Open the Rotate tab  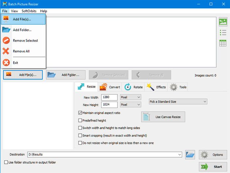(134, 87)
